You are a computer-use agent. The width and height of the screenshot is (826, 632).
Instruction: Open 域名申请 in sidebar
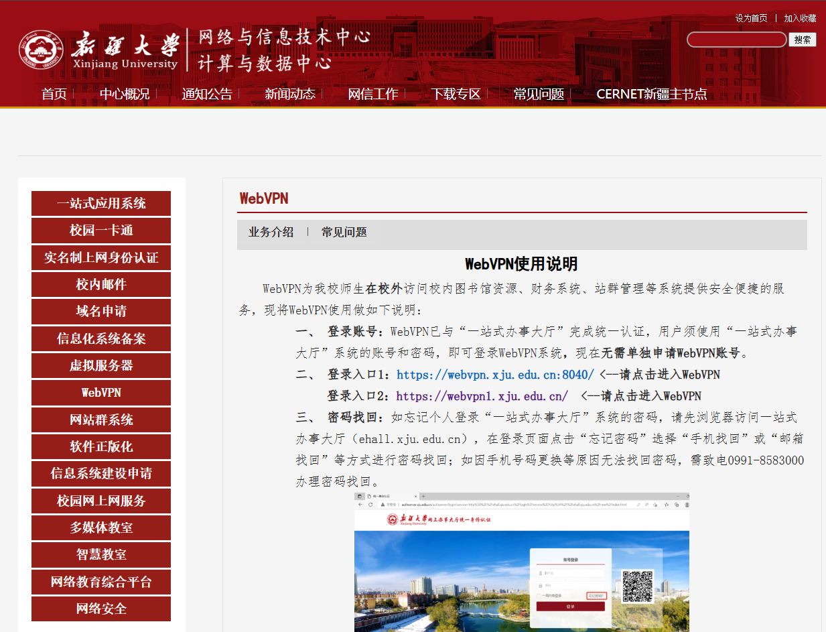click(x=101, y=312)
